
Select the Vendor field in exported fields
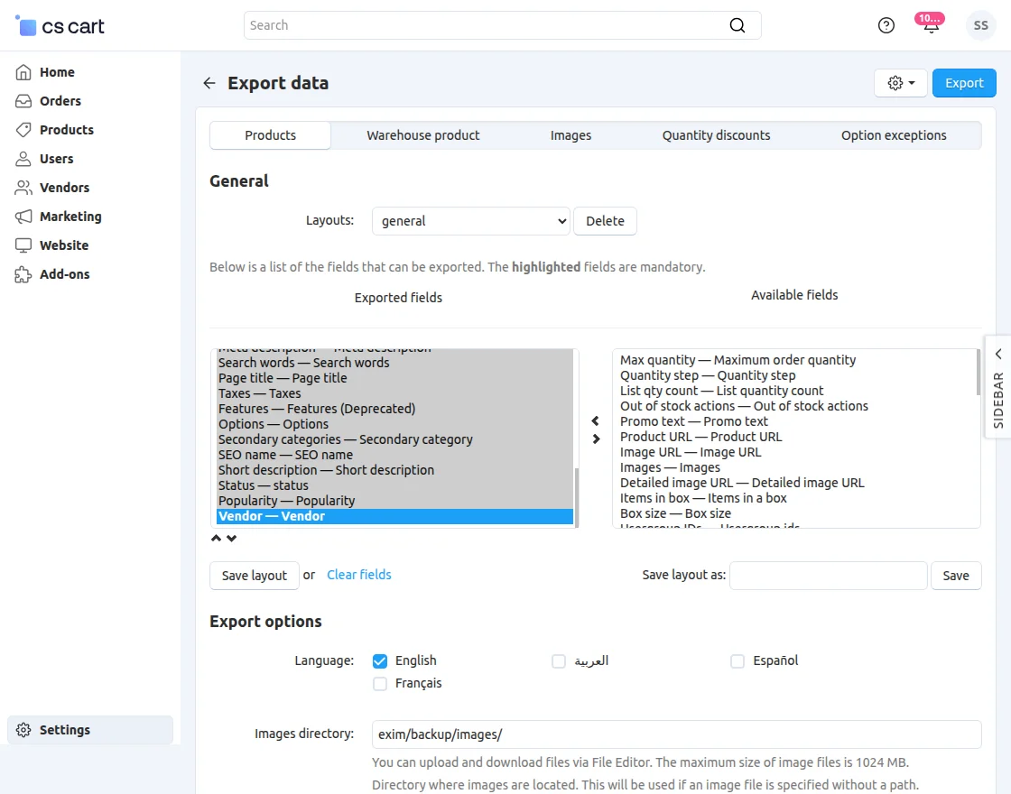coord(271,515)
